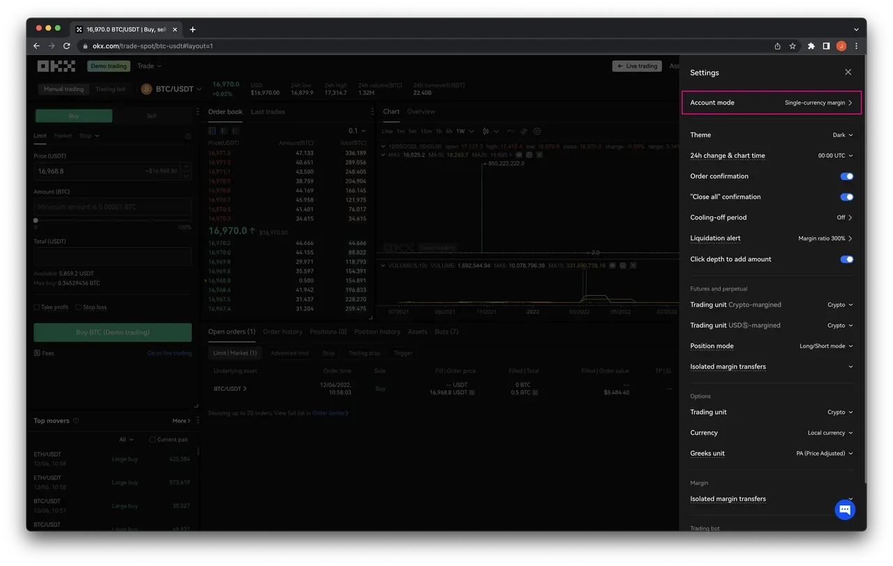
Task: Switch to the Sell tab
Action: tap(151, 116)
